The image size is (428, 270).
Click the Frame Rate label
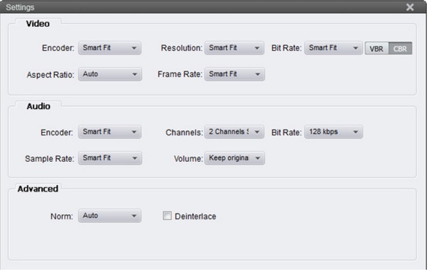click(180, 74)
